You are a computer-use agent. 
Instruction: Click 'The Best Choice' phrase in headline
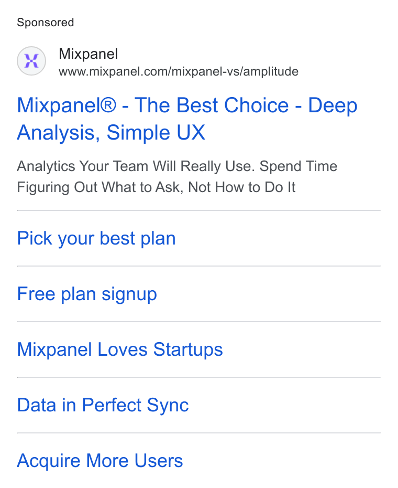click(212, 105)
